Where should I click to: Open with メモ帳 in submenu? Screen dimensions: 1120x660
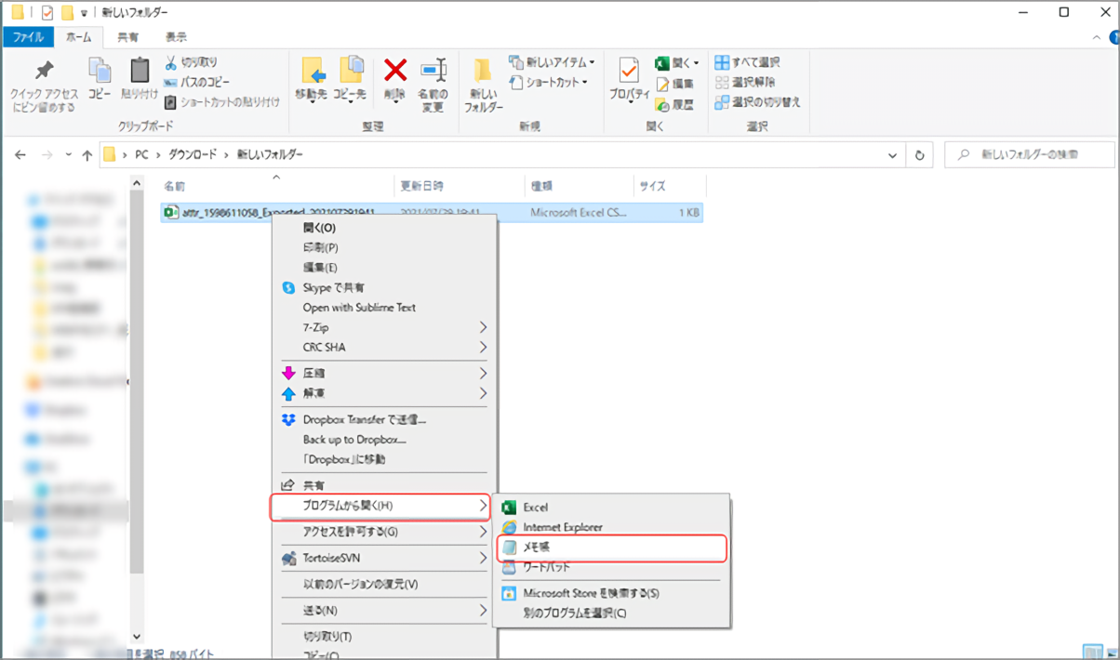coord(611,548)
